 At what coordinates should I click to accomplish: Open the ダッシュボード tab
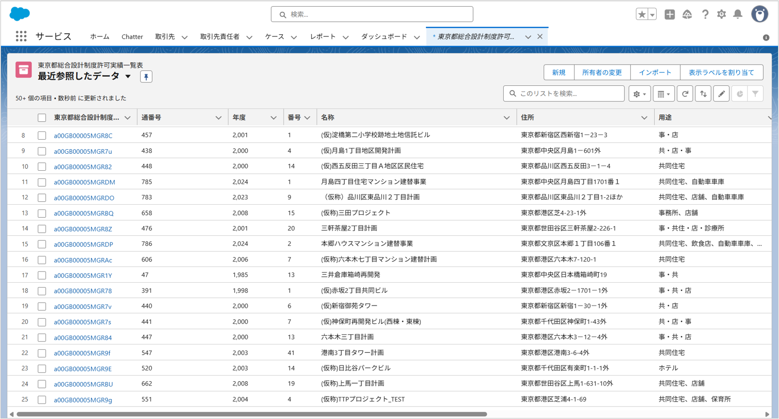(x=384, y=37)
